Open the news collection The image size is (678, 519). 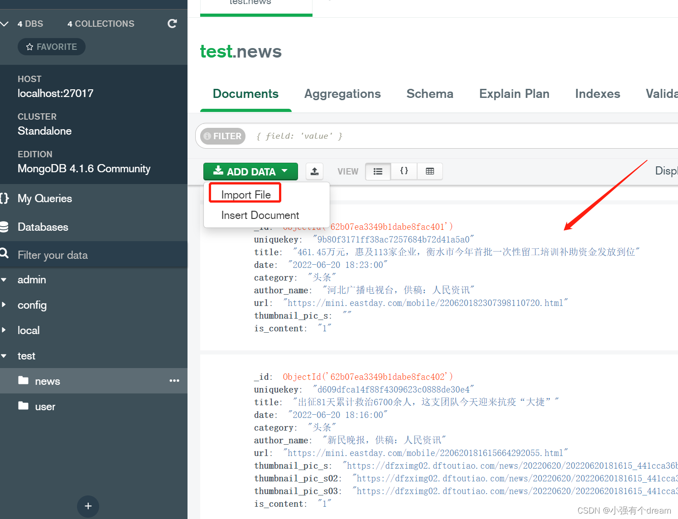click(x=48, y=381)
